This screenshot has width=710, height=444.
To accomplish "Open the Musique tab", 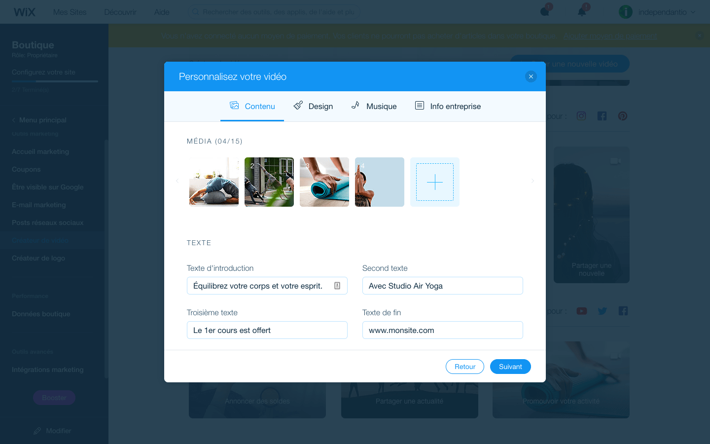I will pos(374,106).
